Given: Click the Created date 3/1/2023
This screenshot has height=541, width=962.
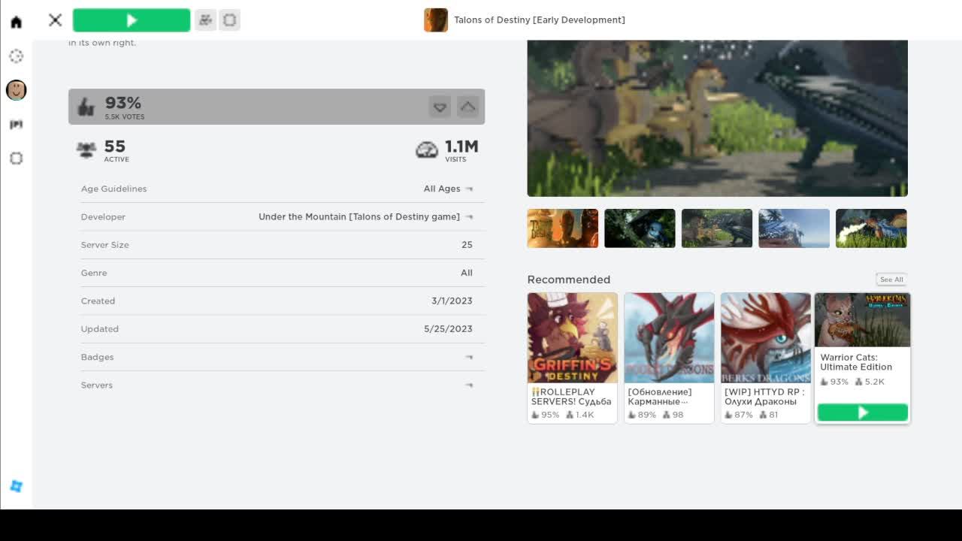Looking at the screenshot, I should (452, 301).
